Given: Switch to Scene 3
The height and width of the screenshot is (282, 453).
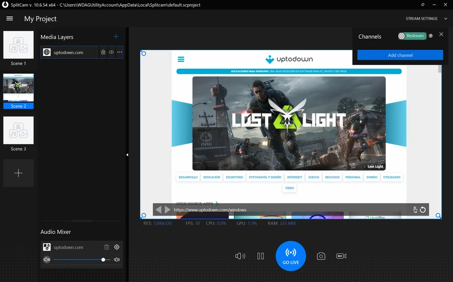Looking at the screenshot, I should point(18,131).
